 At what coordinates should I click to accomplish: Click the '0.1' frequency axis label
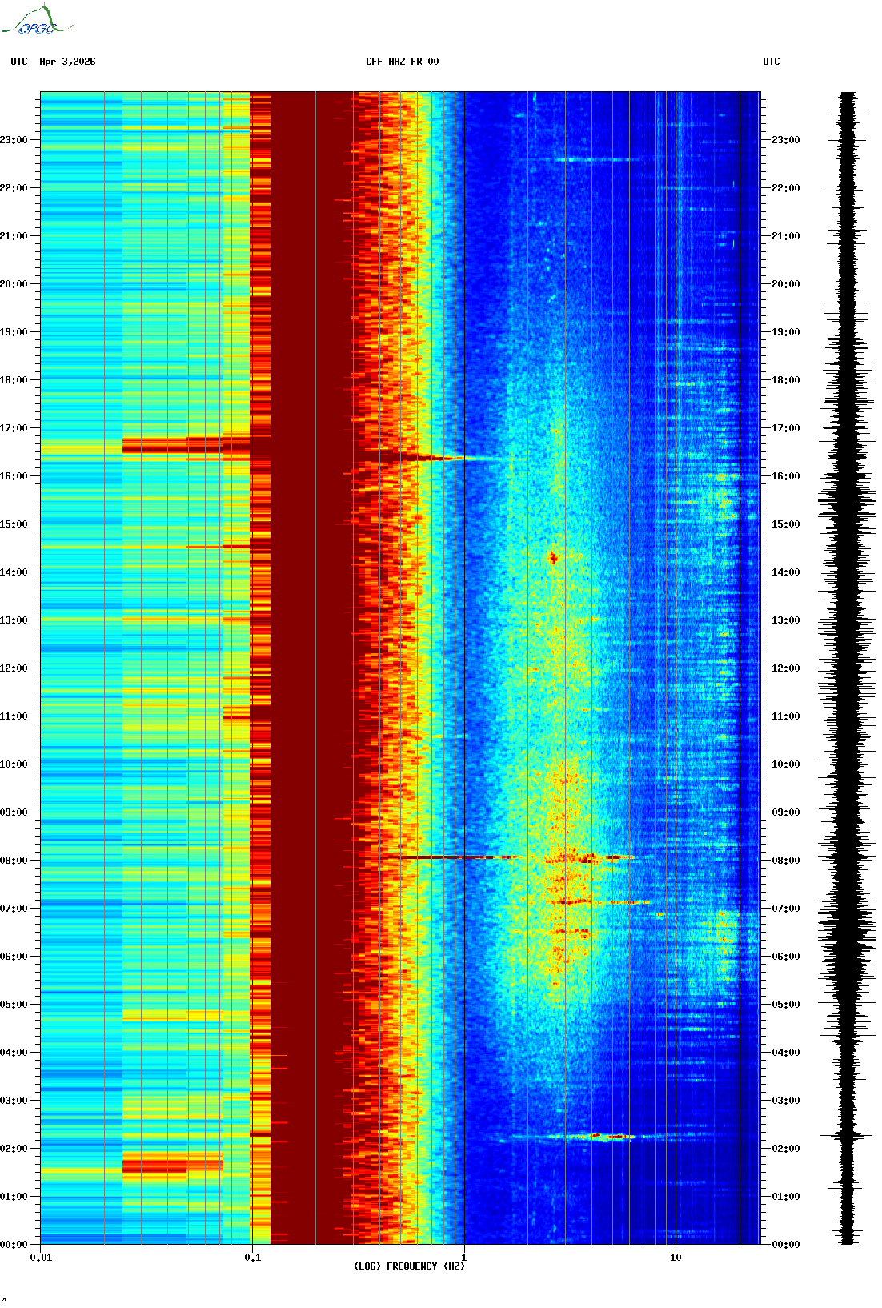(x=252, y=1257)
